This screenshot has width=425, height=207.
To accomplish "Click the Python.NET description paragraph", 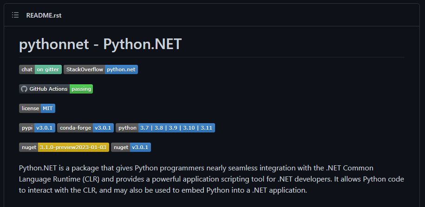I will (x=211, y=179).
